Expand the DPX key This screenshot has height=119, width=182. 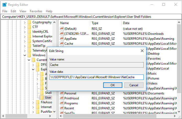pos(33,65)
